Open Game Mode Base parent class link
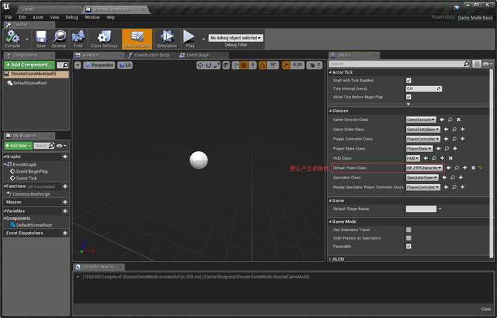The height and width of the screenshot is (318, 497). coord(475,18)
